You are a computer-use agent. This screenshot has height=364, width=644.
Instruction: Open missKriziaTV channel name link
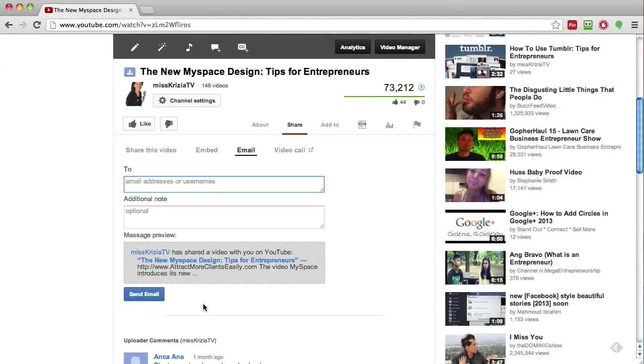tap(174, 85)
